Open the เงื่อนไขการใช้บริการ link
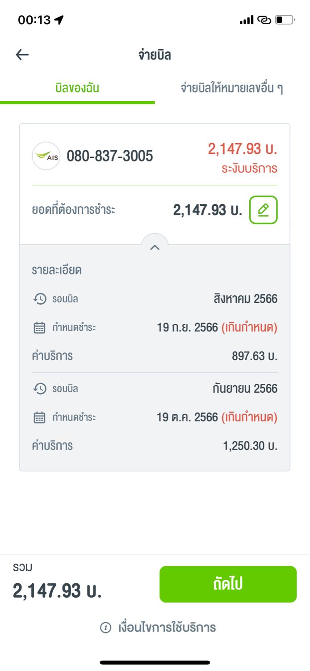The width and height of the screenshot is (310, 671). [167, 628]
